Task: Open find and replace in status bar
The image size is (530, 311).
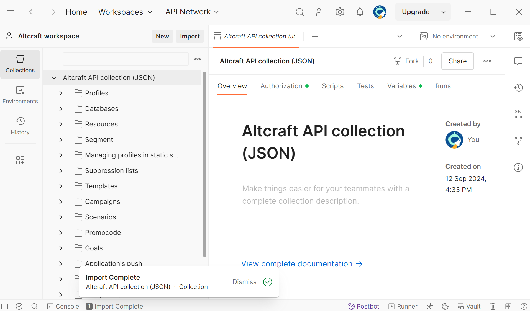Action: 34,306
